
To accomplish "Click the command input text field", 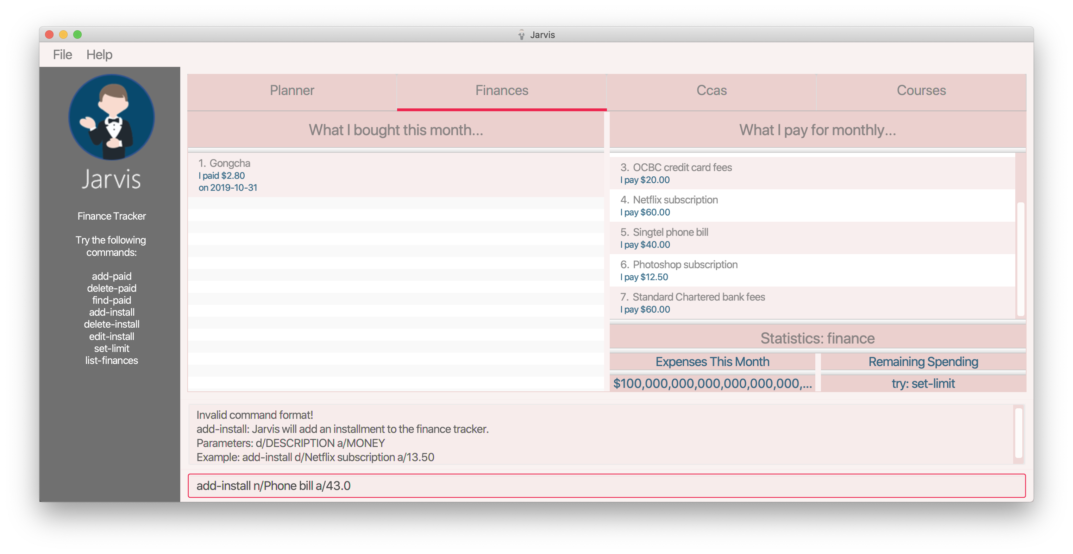I will [x=606, y=486].
